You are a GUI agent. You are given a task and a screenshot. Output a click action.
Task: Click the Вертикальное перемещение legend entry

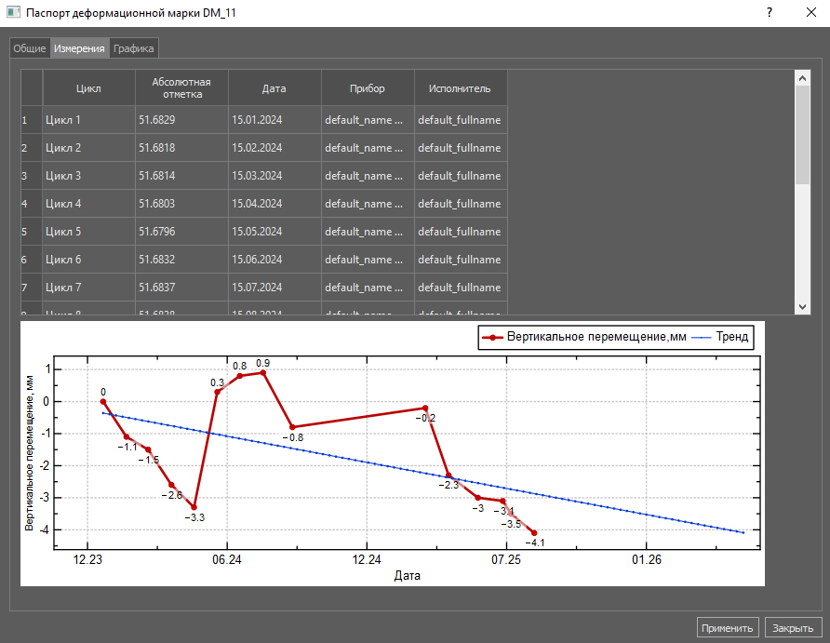[586, 338]
